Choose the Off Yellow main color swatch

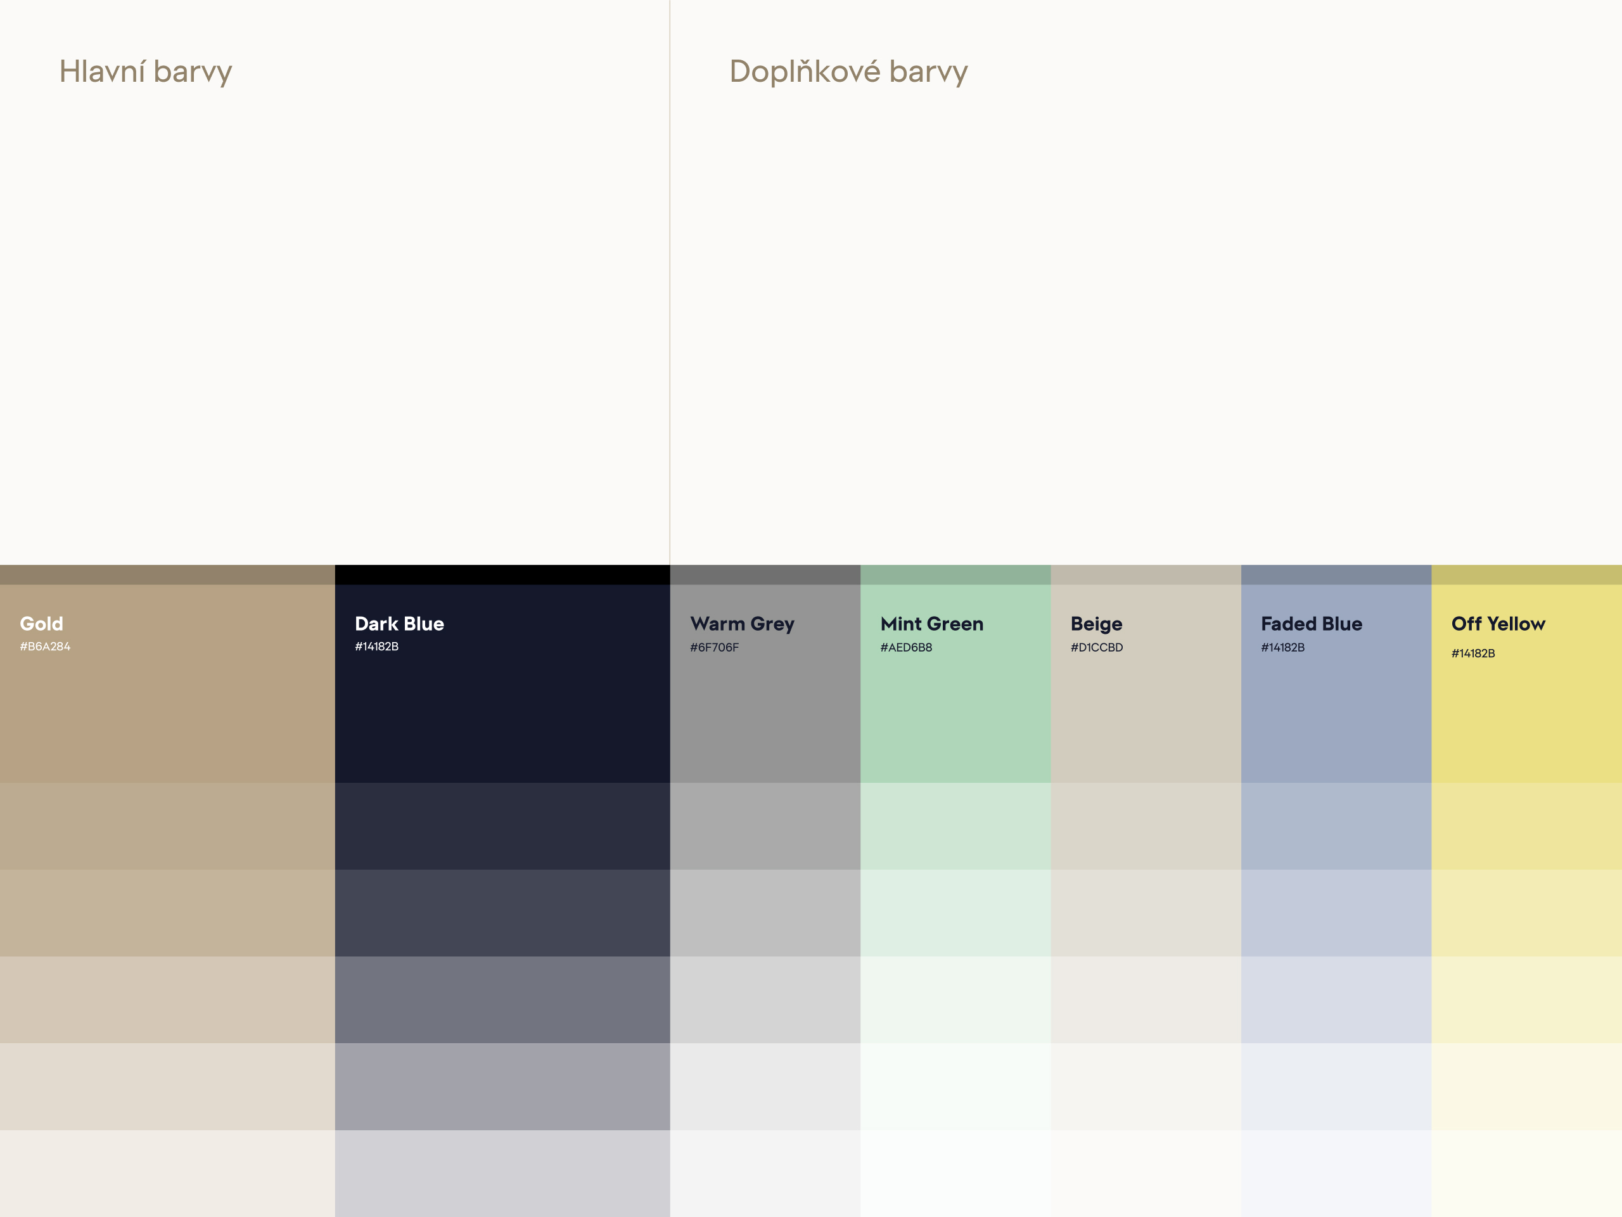[x=1527, y=684]
